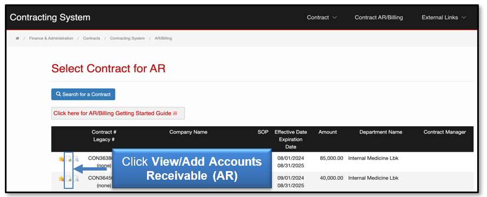Remove favorite star on the 40,000.00 contract row
The width and height of the screenshot is (487, 197).
tap(61, 179)
